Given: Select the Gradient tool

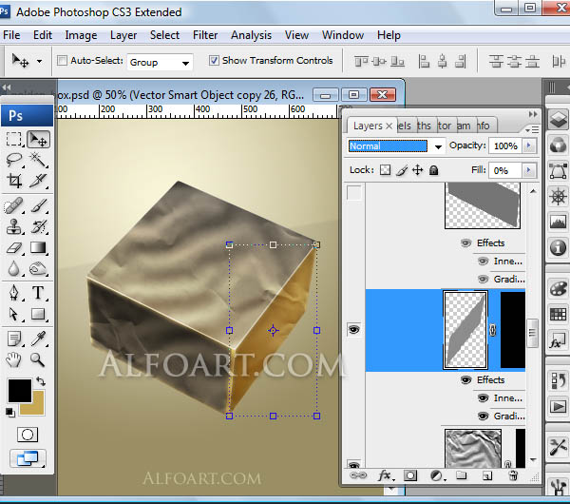Looking at the screenshot, I should click(38, 248).
